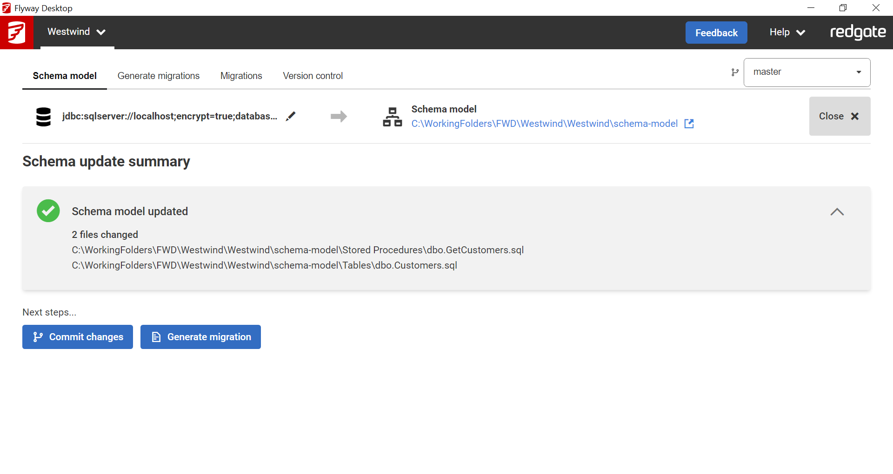Expand the Help menu
This screenshot has width=893, height=474.
tap(786, 33)
